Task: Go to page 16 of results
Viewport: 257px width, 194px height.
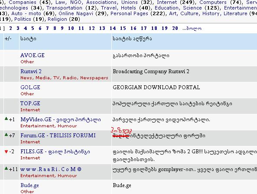Action: pos(133,28)
